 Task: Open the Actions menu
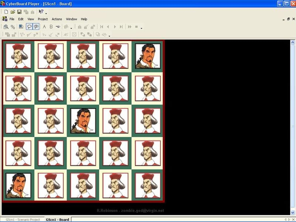pyautogui.click(x=57, y=19)
